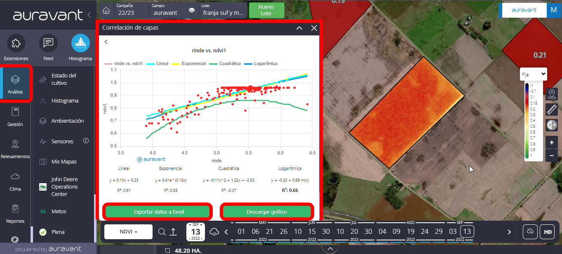Go to the Clima sidebar section
Viewport: 562px width, 254px height.
15,181
